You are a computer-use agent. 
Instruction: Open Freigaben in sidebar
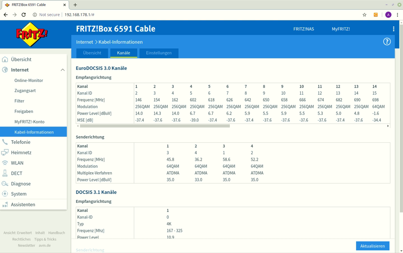click(x=24, y=111)
